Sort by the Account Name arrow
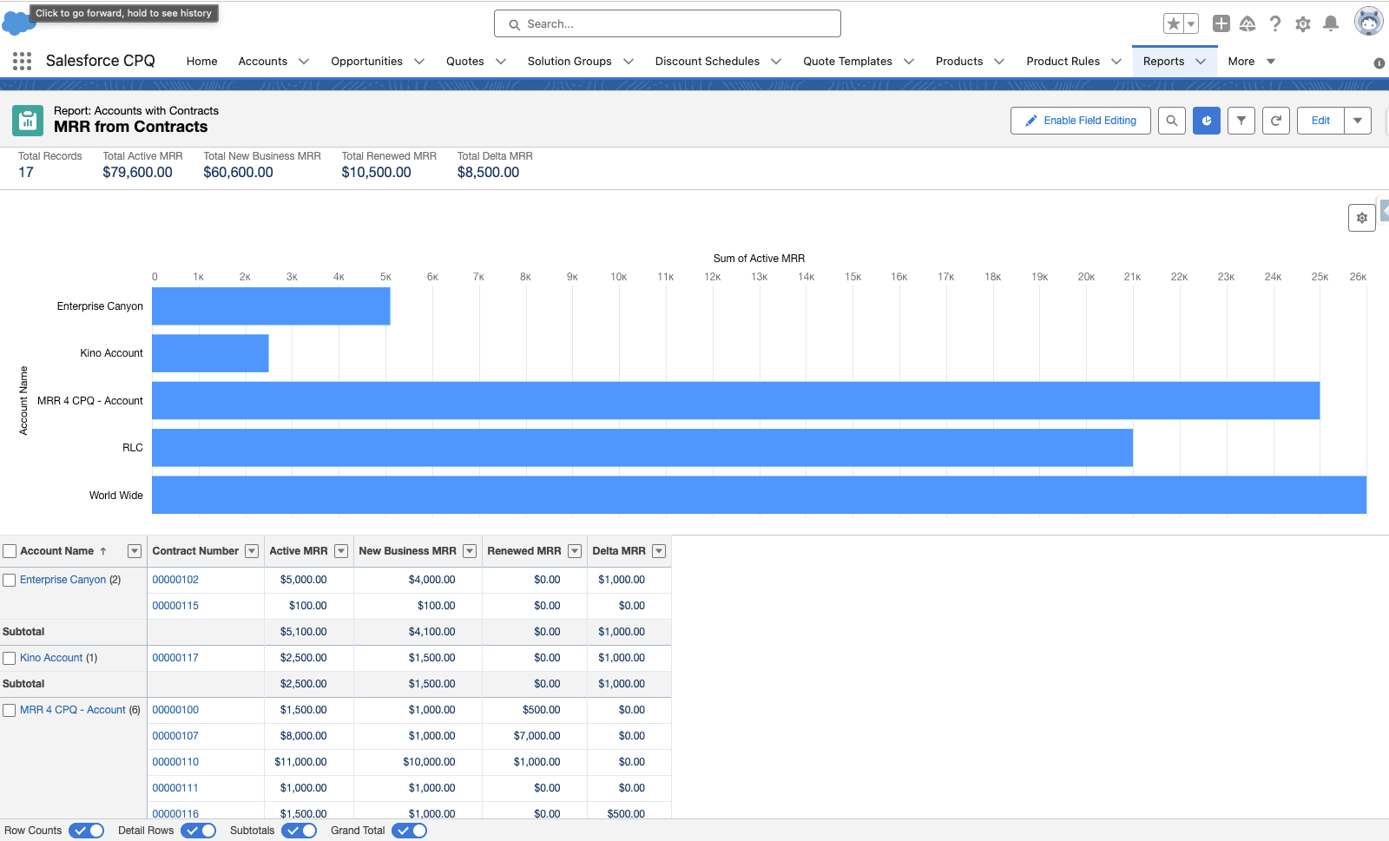The height and width of the screenshot is (841, 1389). (x=103, y=551)
